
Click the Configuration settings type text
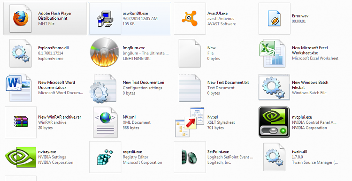pyautogui.click(x=142, y=88)
